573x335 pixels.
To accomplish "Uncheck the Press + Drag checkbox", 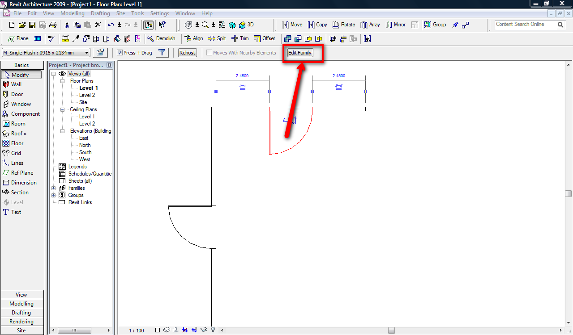I will [120, 53].
